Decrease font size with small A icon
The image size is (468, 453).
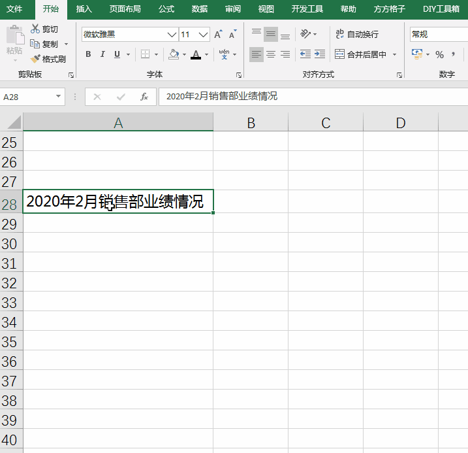click(x=233, y=35)
